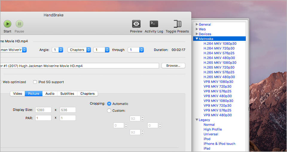Click the right crop stepper arrows
287x152 pixels.
click(x=160, y=125)
